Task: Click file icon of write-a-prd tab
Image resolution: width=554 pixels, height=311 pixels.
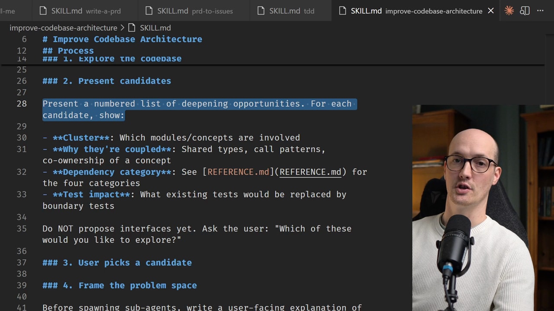Action: coord(42,11)
